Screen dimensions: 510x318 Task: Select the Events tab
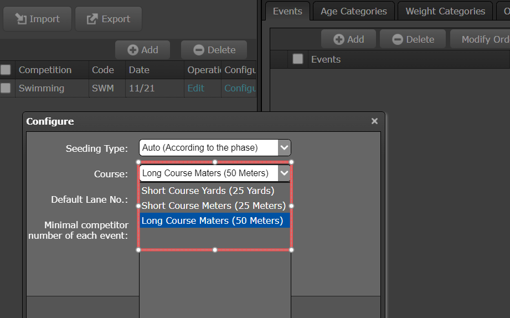(x=287, y=11)
